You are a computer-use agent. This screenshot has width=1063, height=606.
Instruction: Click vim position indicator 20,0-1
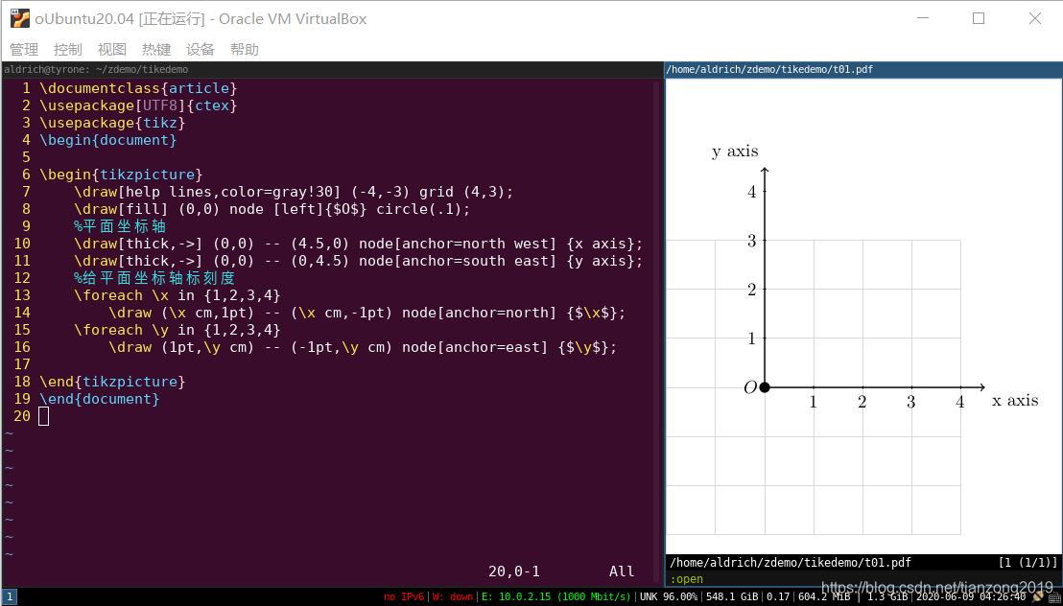point(514,571)
